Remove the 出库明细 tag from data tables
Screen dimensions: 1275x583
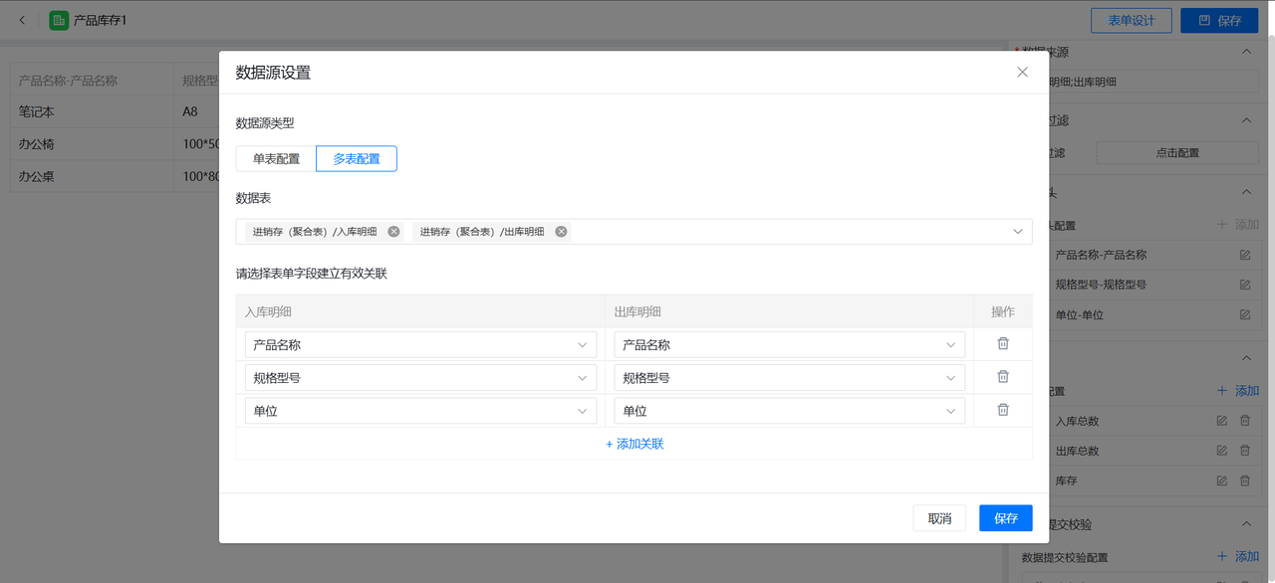(x=561, y=232)
